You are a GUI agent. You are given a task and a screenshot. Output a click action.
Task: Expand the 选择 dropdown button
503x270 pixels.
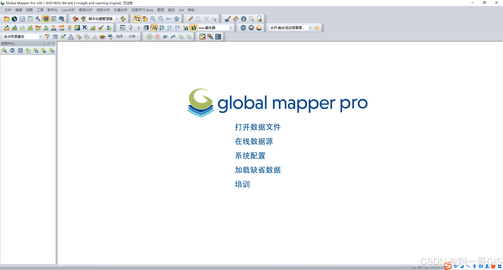click(x=121, y=37)
